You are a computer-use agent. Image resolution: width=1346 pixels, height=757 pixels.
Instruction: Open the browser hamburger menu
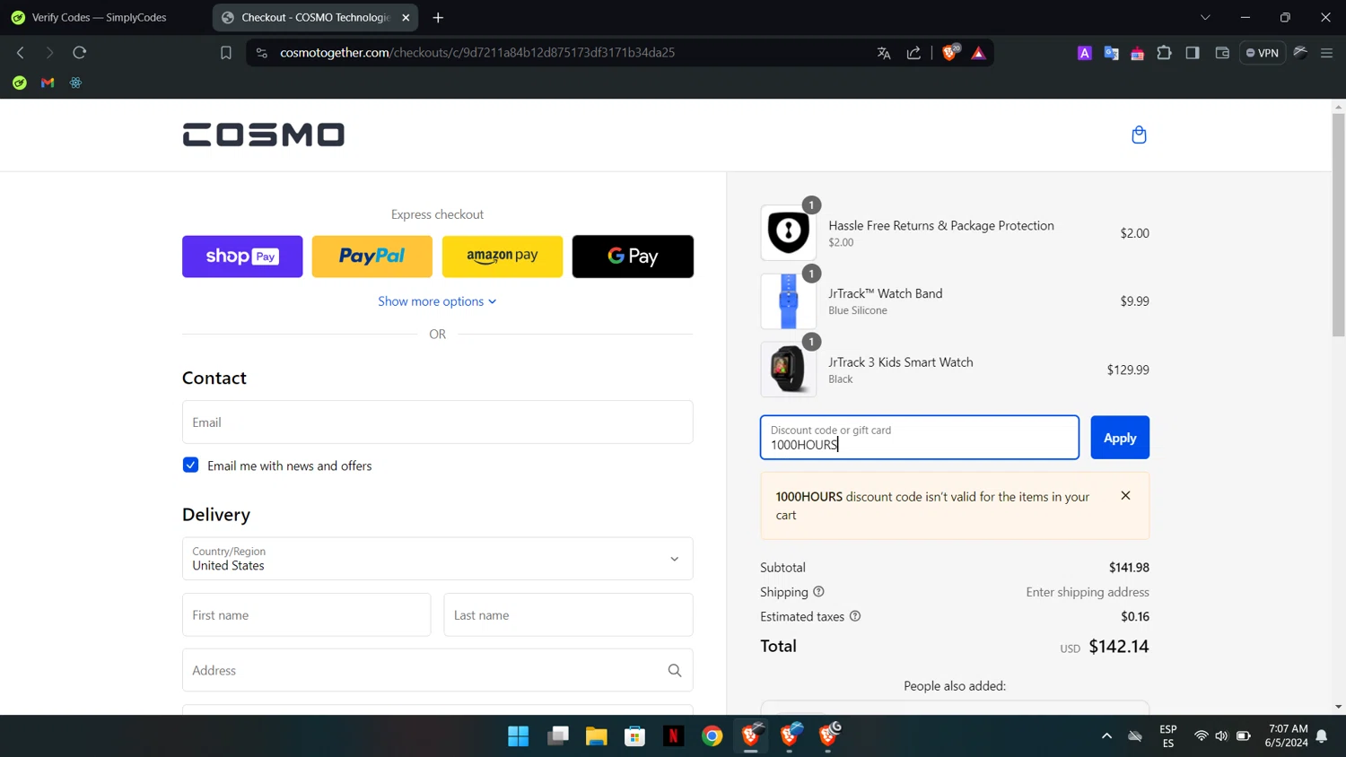pos(1326,53)
